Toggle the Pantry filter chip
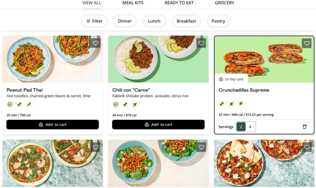This screenshot has height=188, width=316. coord(218,21)
